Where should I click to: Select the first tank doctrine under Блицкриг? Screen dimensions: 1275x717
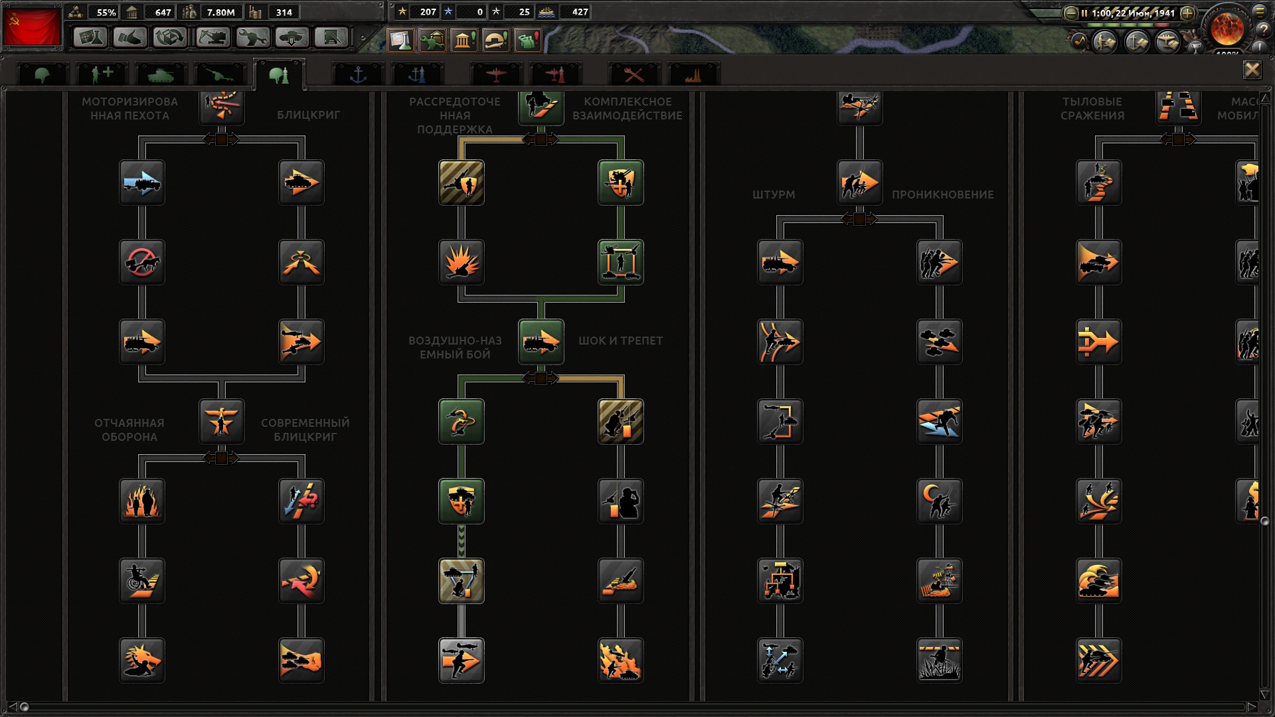tap(301, 183)
